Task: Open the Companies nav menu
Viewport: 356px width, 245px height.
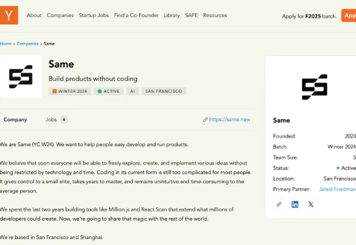Action: [60, 15]
